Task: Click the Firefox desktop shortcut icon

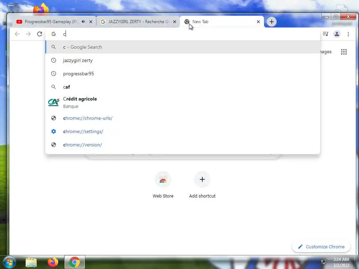Action: click(x=41, y=8)
